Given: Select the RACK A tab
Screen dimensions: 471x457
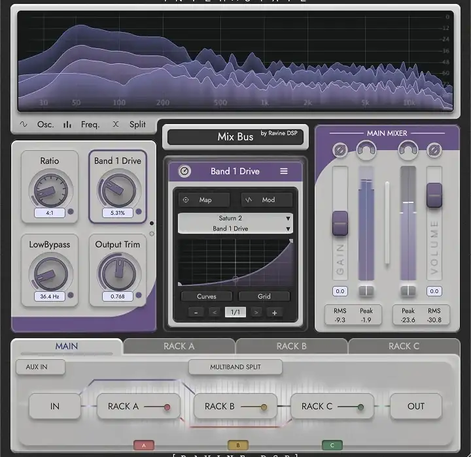Looking at the screenshot, I should coord(179,347).
